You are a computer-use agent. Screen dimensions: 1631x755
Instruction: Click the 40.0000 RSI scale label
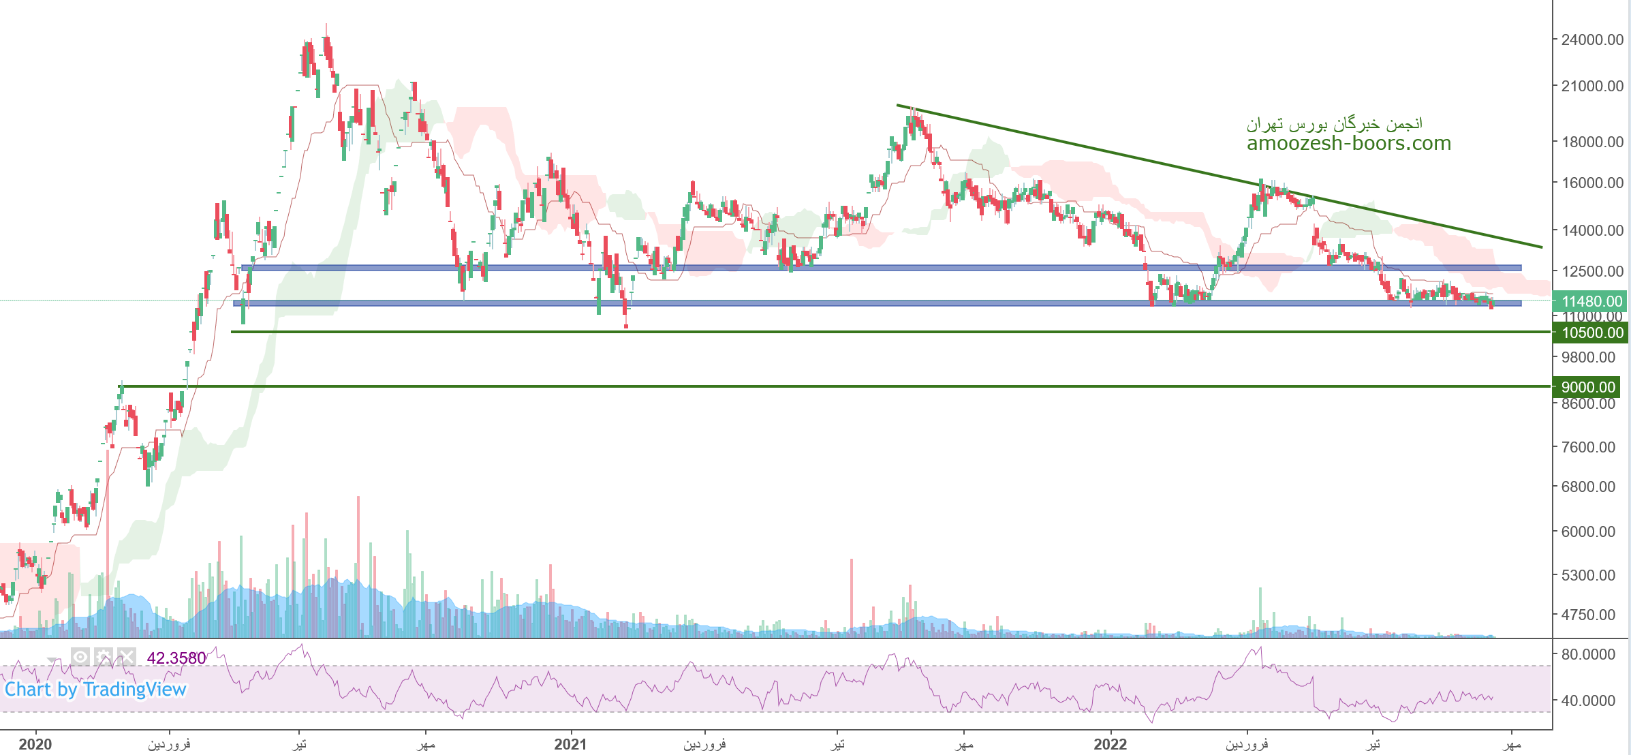(x=1588, y=700)
